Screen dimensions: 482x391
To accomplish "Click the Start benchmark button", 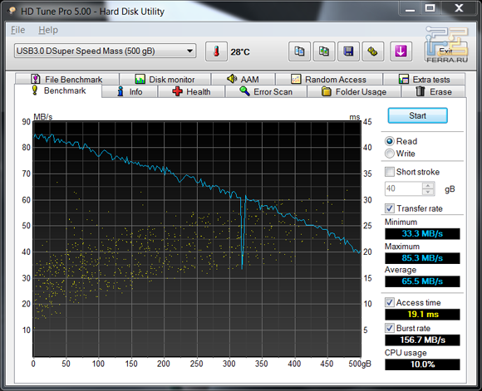I will tap(417, 115).
